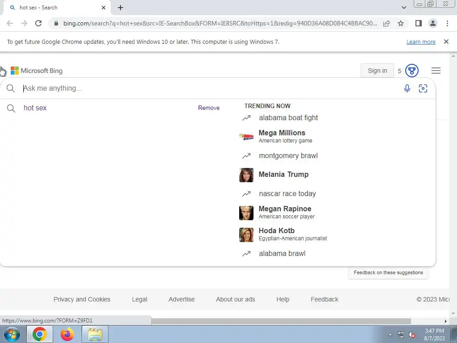This screenshot has width=457, height=343.
Task: Open the Advertise footer link
Action: (x=181, y=299)
